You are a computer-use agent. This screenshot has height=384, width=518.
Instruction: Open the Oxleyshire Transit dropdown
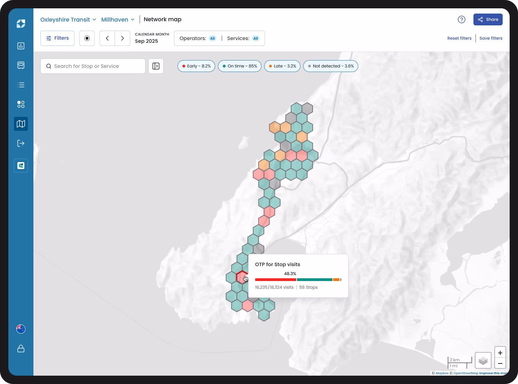coord(68,19)
